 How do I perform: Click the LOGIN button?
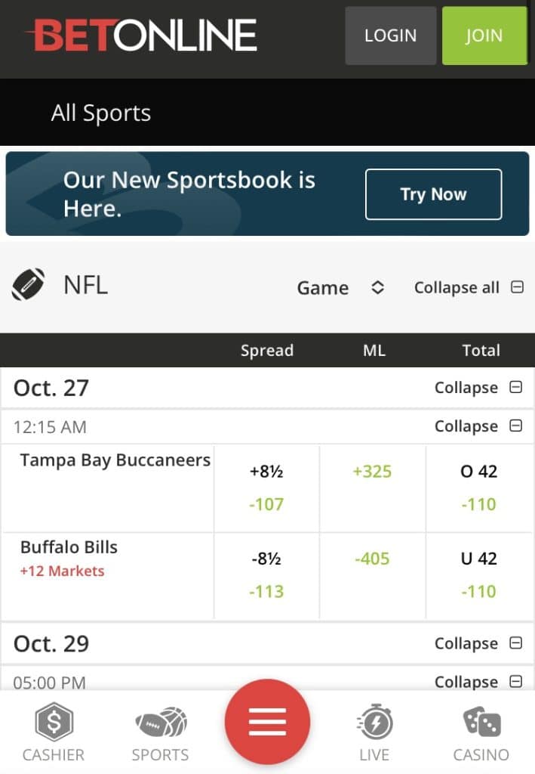390,36
